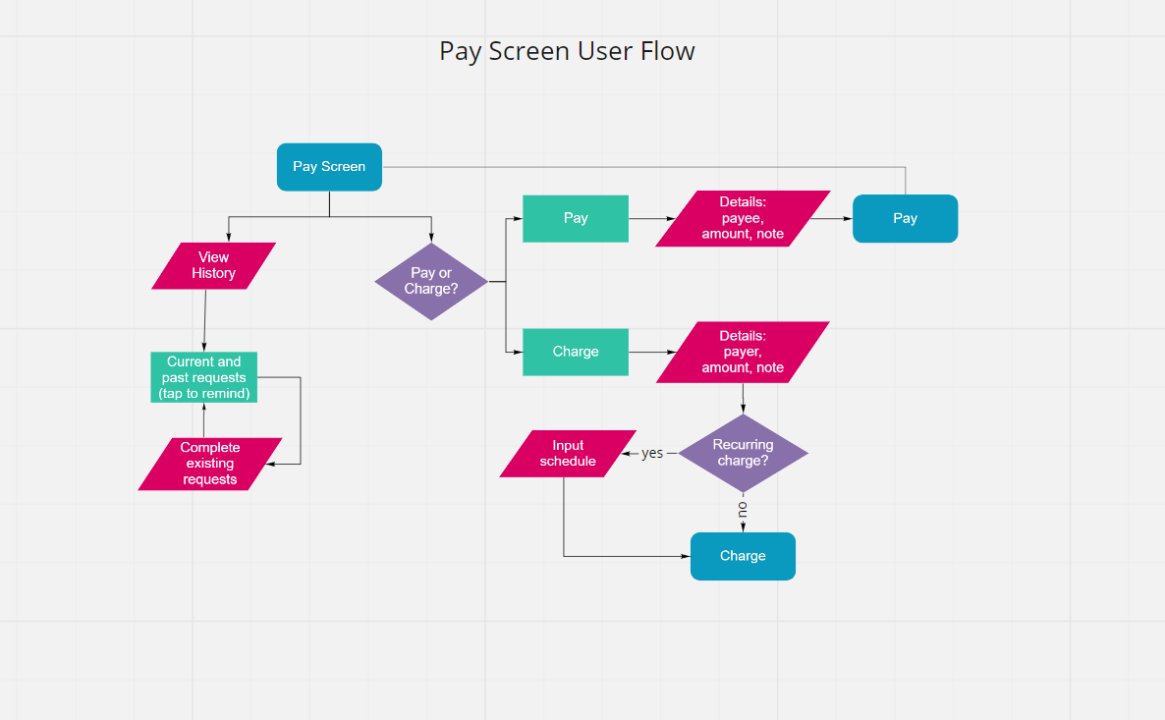The height and width of the screenshot is (720, 1165).
Task: Select the green Charge process box
Action: pos(575,352)
